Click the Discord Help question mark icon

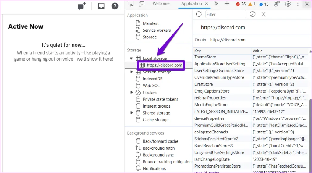pos(115,6)
